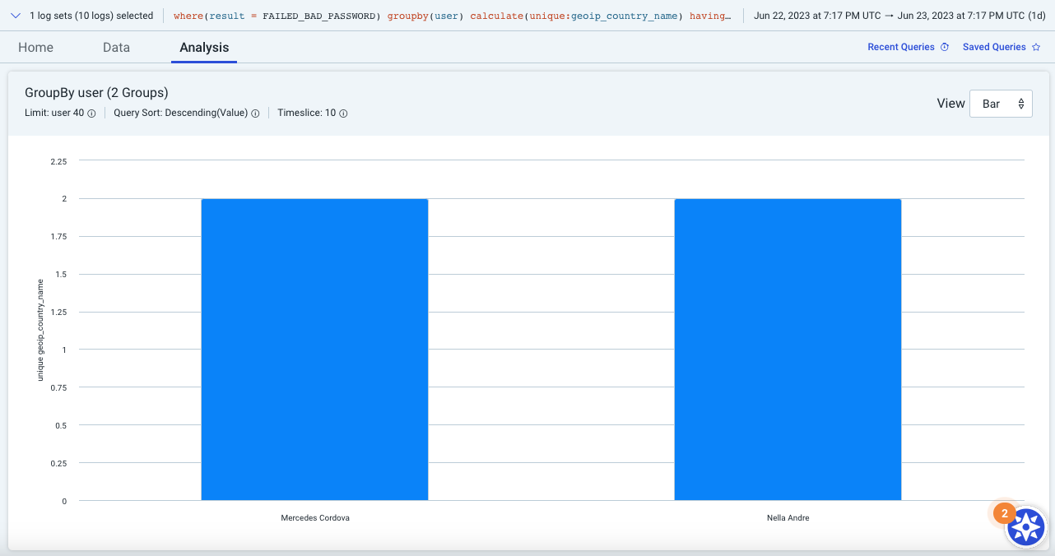
Task: Click info icon next to Query Sort Descending
Action: [x=255, y=114]
